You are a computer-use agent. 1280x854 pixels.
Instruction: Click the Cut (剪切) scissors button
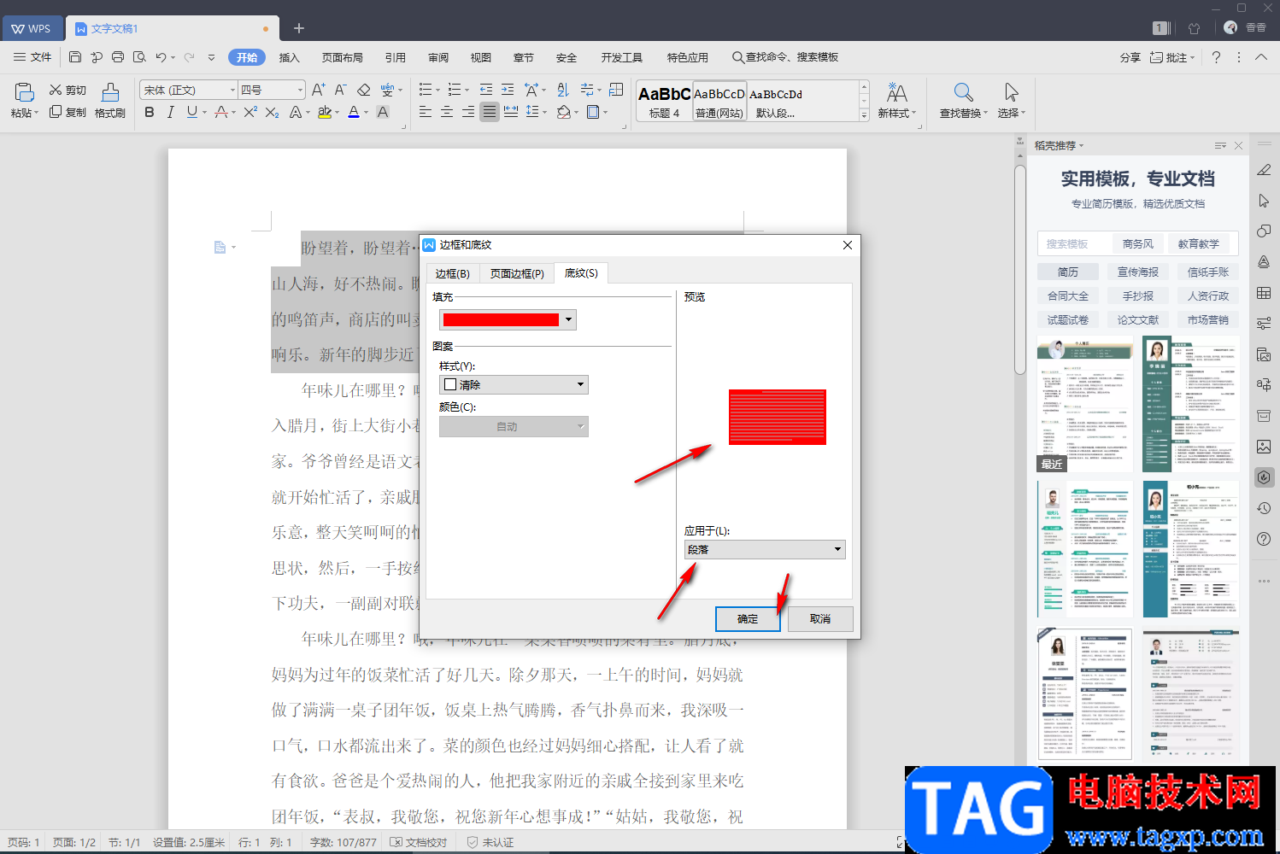[68, 90]
